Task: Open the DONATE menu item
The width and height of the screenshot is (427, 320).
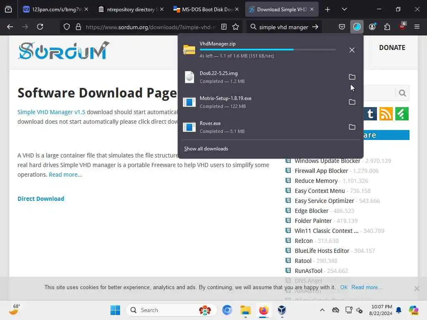Action: pyautogui.click(x=392, y=47)
